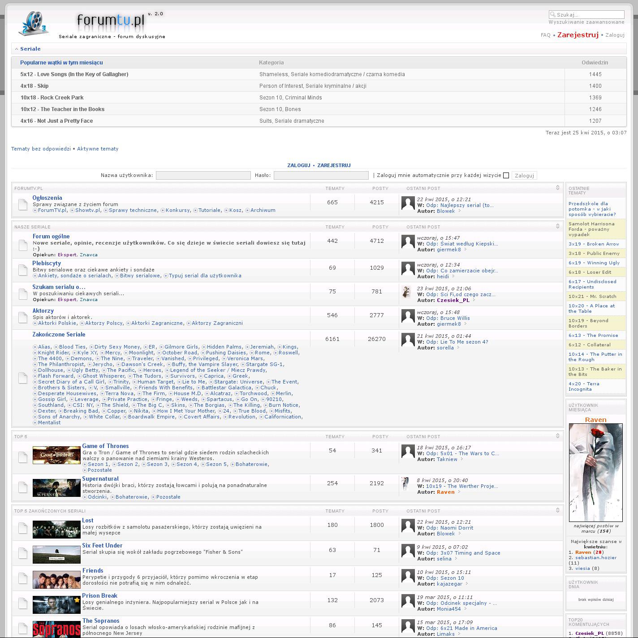The image size is (638, 638).
Task: Click the go-to-post icon after Autor Blowek
Action: pyautogui.click(x=459, y=211)
